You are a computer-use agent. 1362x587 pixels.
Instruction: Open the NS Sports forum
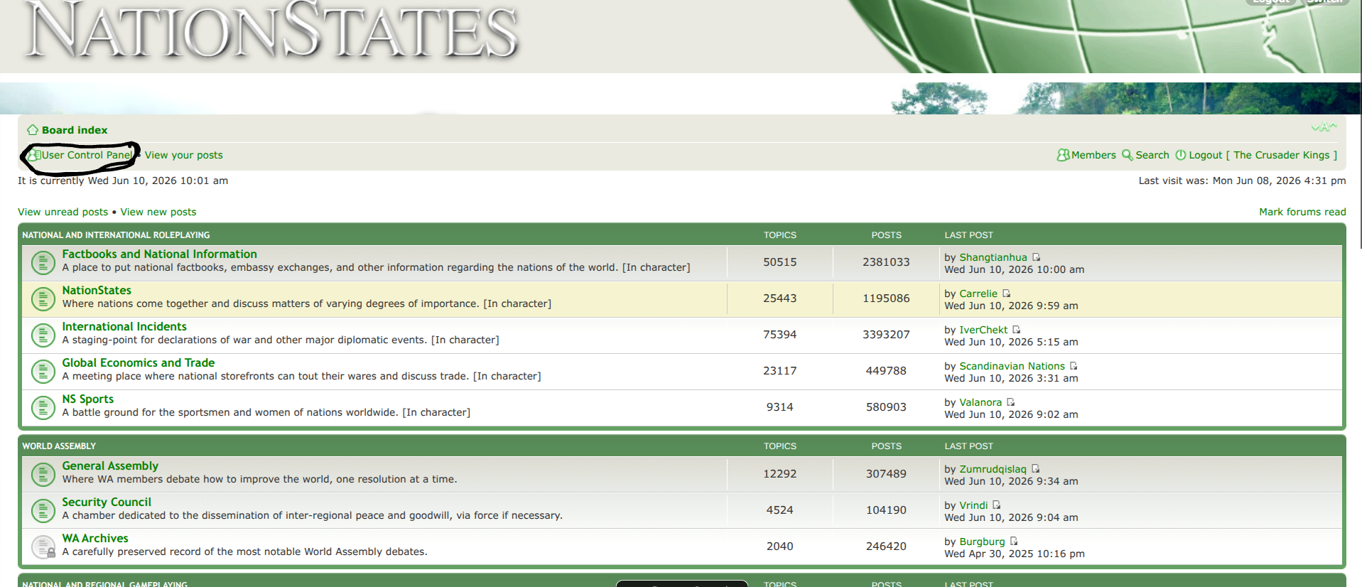click(x=88, y=399)
